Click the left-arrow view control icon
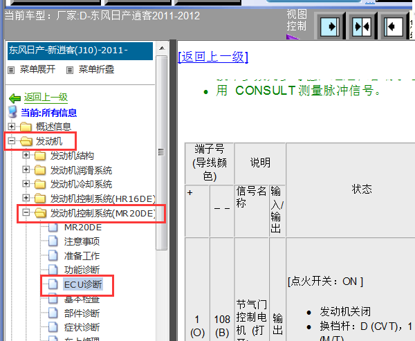This screenshot has height=341, width=415. pyautogui.click(x=394, y=26)
